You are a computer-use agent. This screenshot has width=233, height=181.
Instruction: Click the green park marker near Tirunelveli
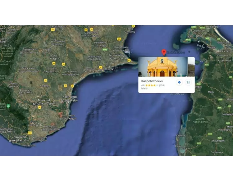pyautogui.click(x=8, y=106)
